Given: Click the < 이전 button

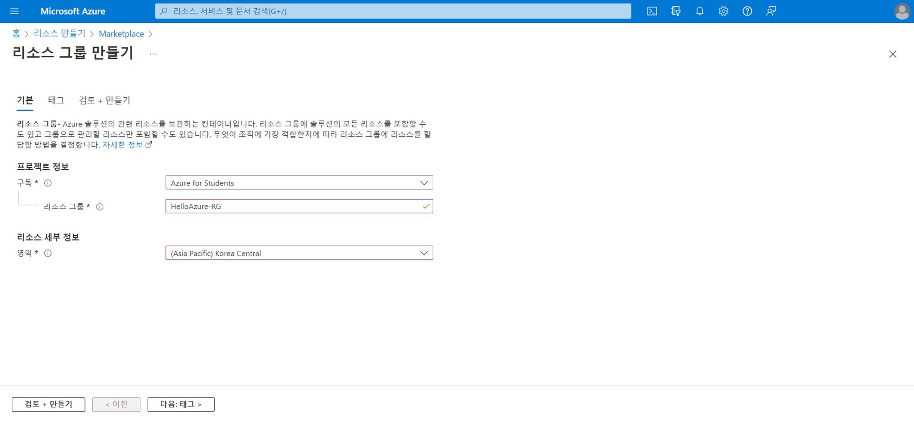Looking at the screenshot, I should coord(117,404).
